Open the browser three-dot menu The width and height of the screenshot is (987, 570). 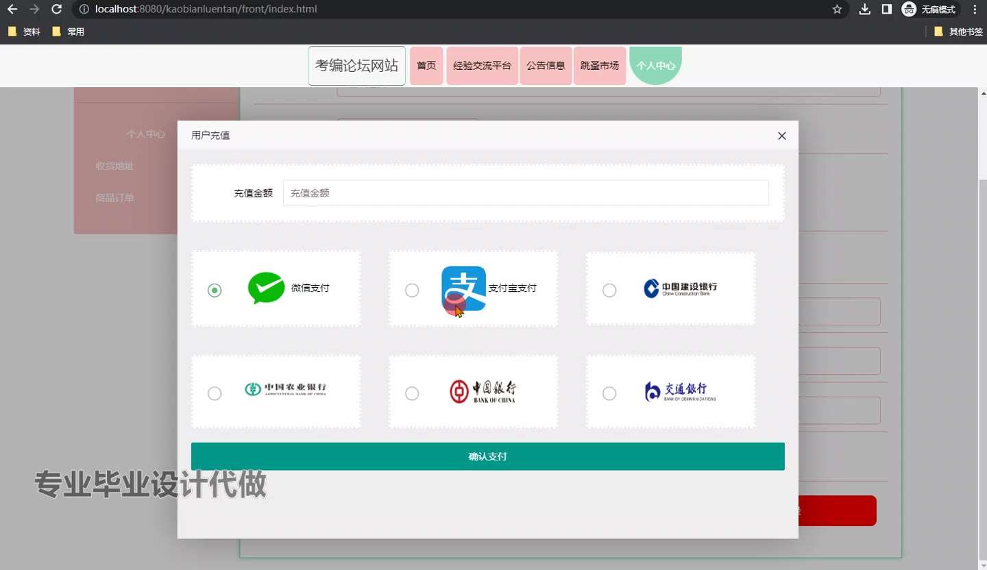[975, 10]
